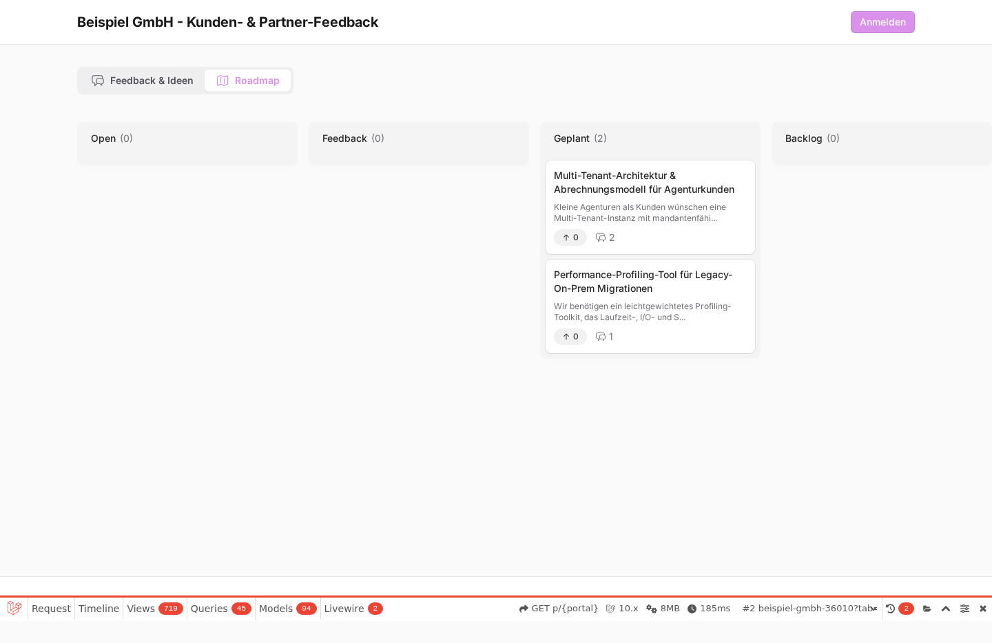Click the GET p/{portal} route indicator
The height and width of the screenshot is (643, 992).
click(x=559, y=609)
